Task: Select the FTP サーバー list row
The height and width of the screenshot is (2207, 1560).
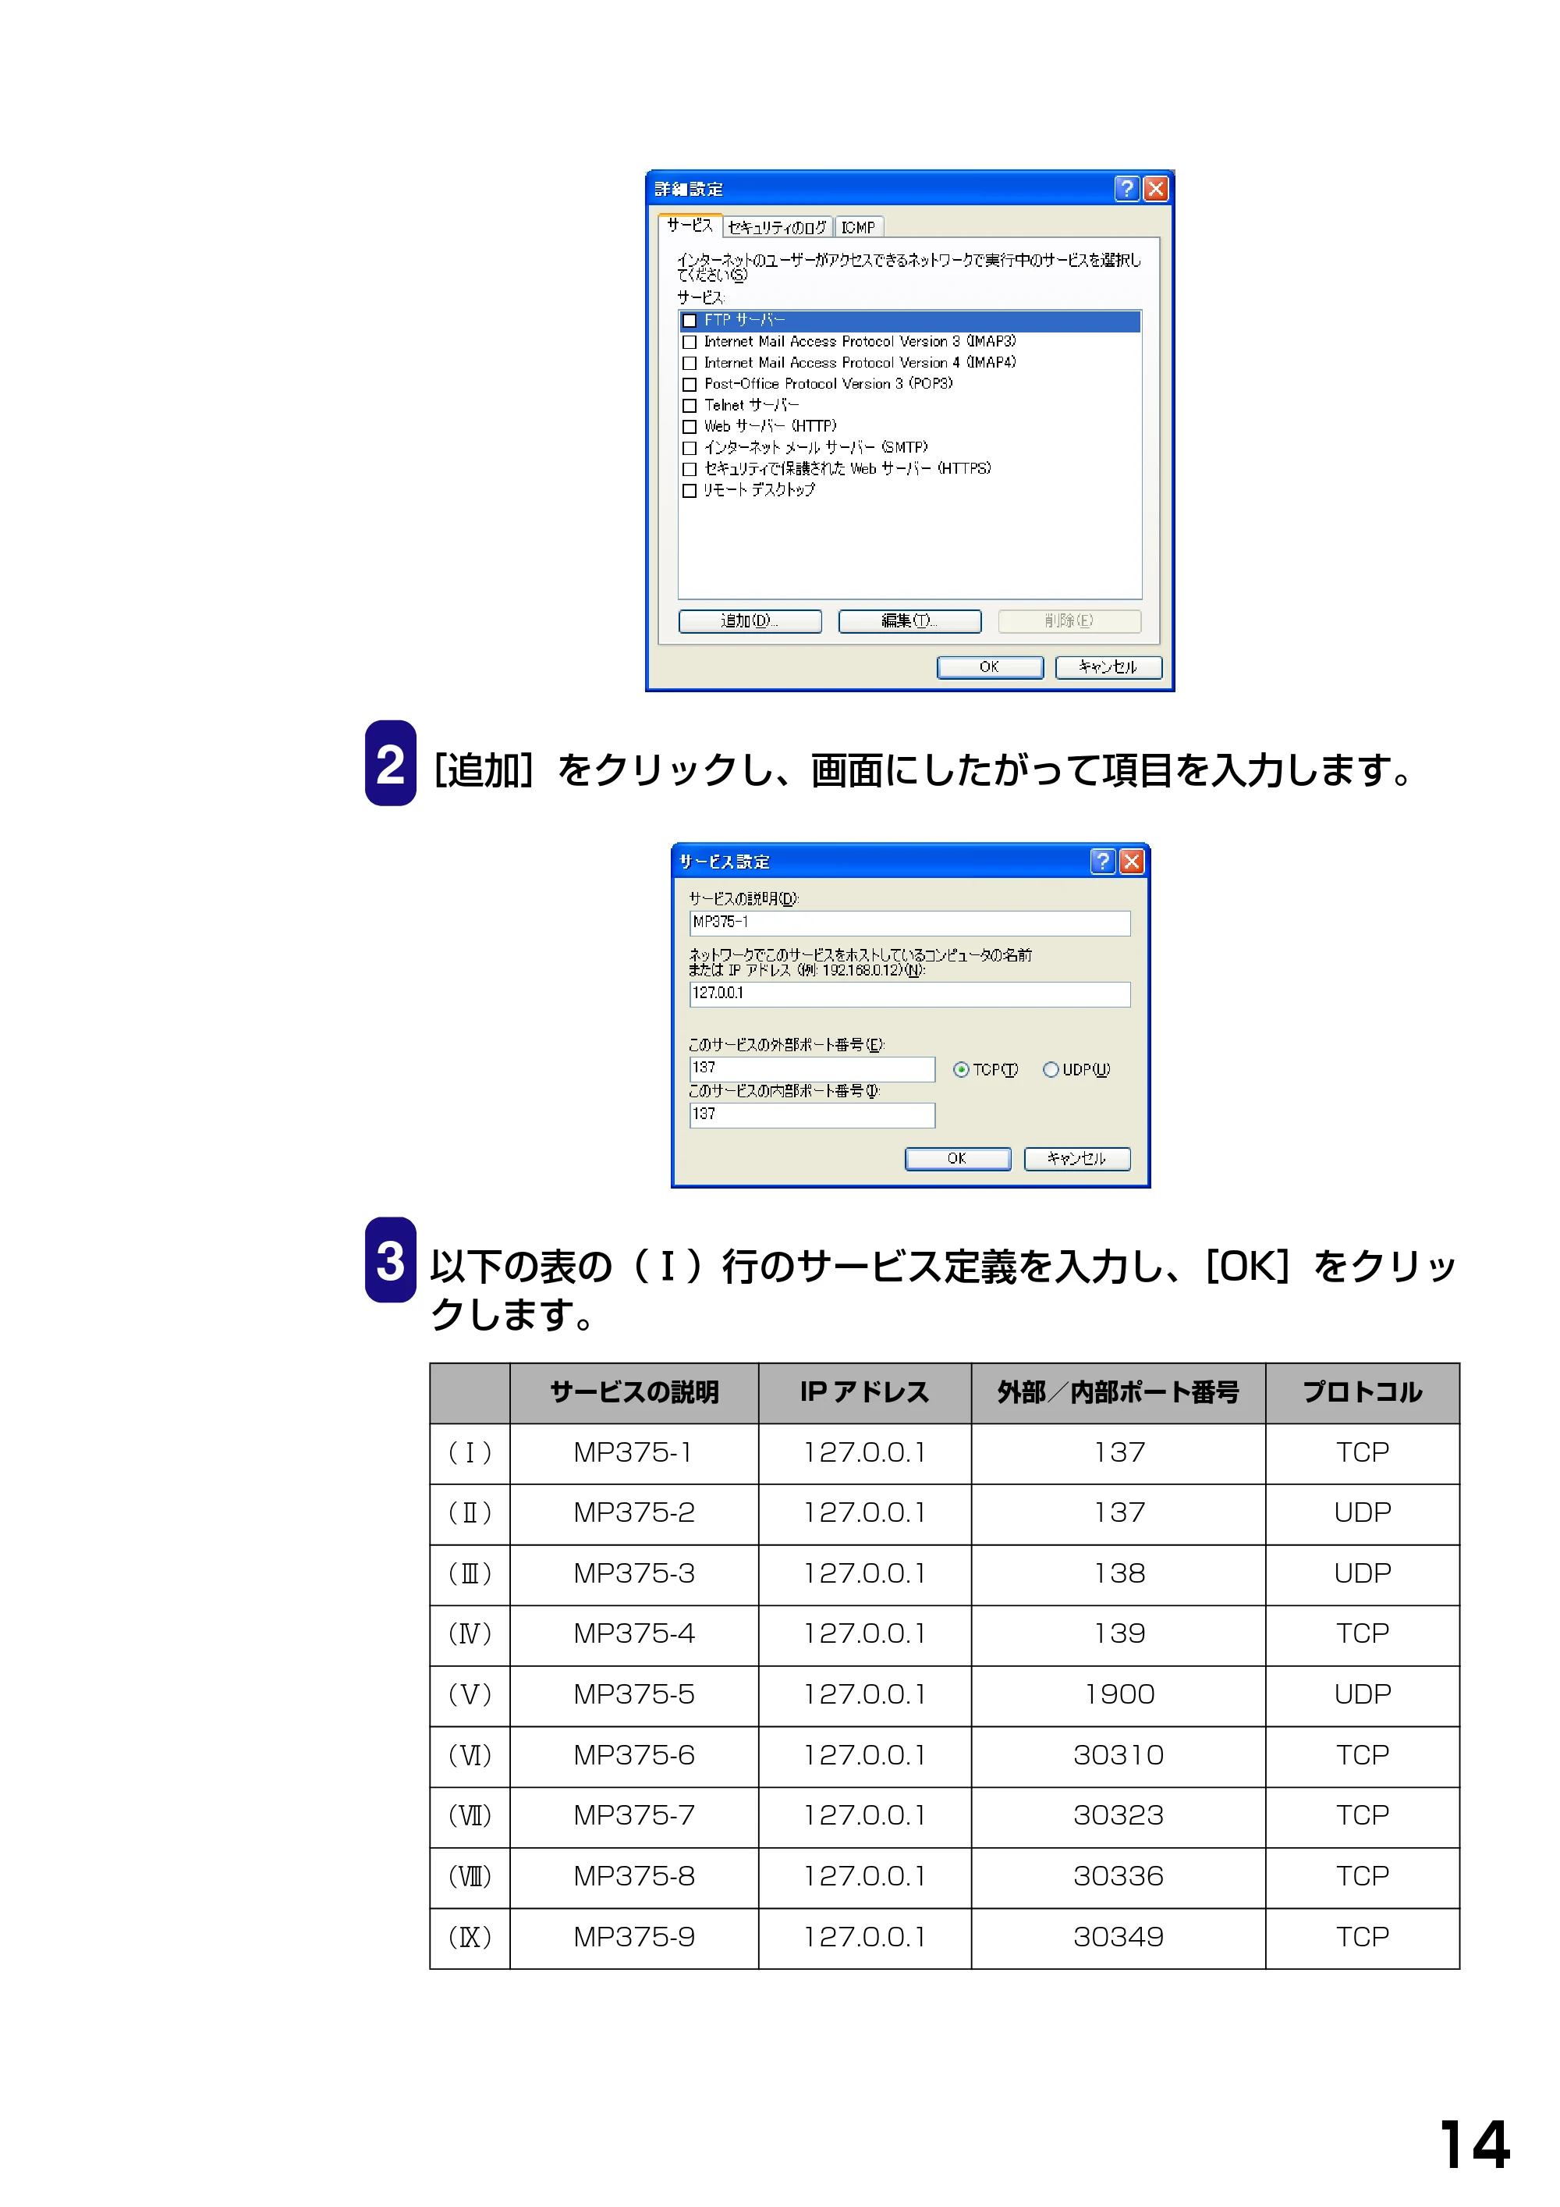Action: pyautogui.click(x=909, y=320)
